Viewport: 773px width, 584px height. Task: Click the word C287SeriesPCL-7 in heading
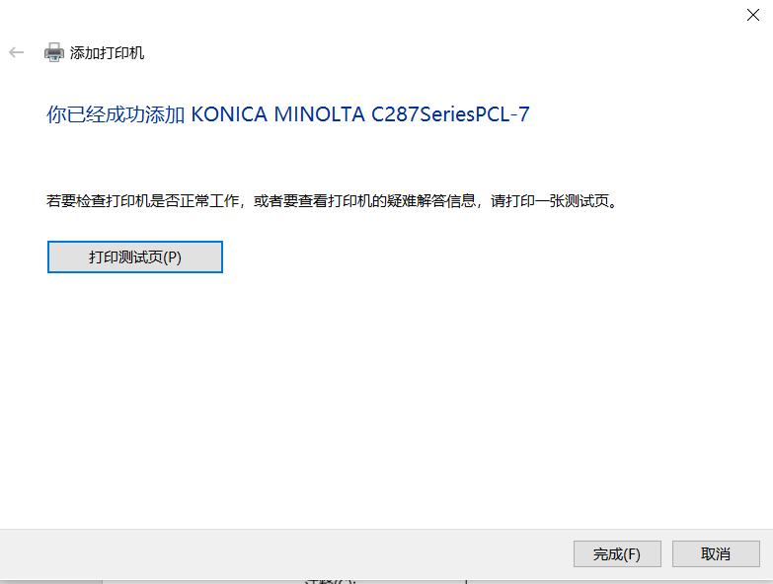pyautogui.click(x=450, y=114)
